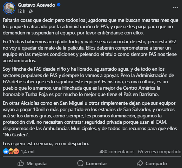Click the opening paragraph starting 'Faltarán cosas que decir'

(x=90, y=26)
